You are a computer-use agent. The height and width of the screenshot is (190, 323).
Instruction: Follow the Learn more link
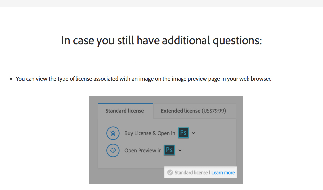[x=223, y=173]
